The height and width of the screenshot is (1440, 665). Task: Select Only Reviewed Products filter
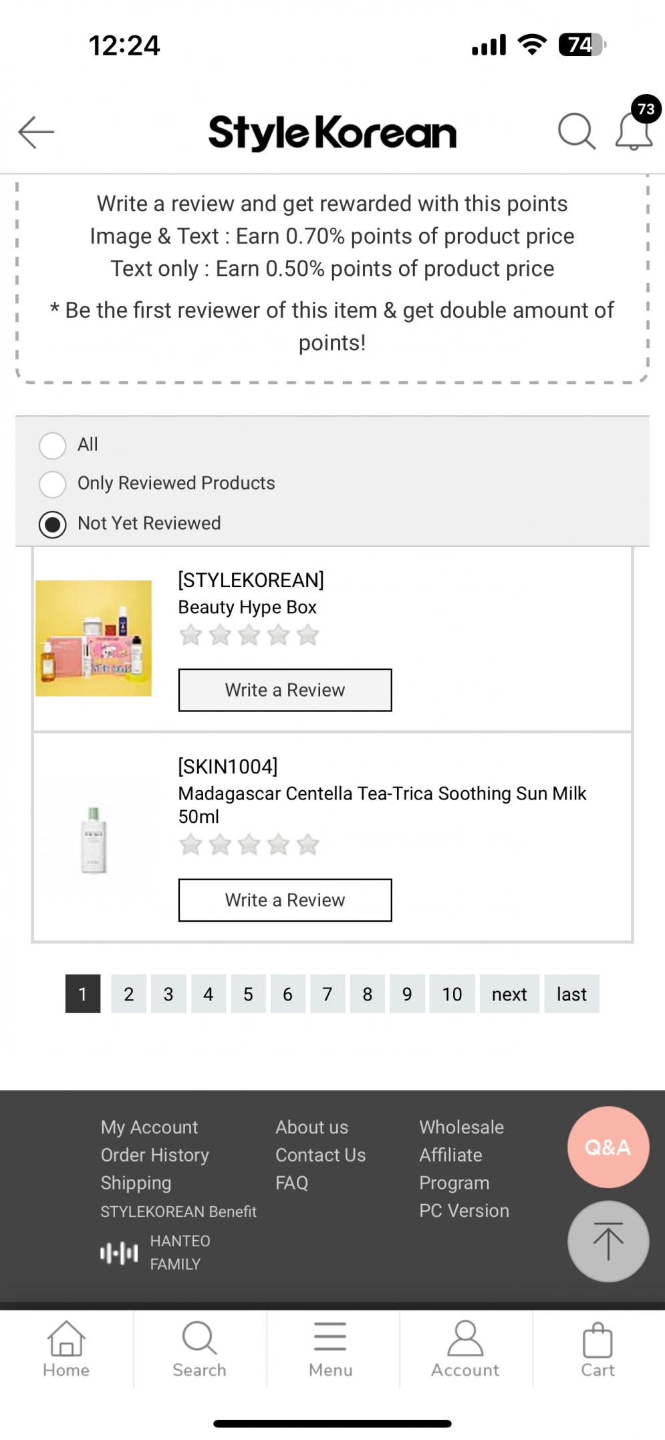[x=53, y=484]
